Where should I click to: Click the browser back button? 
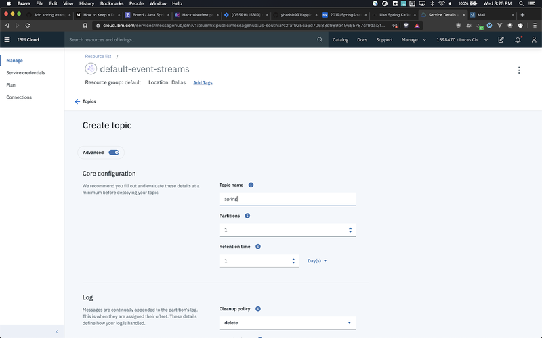[x=7, y=26]
